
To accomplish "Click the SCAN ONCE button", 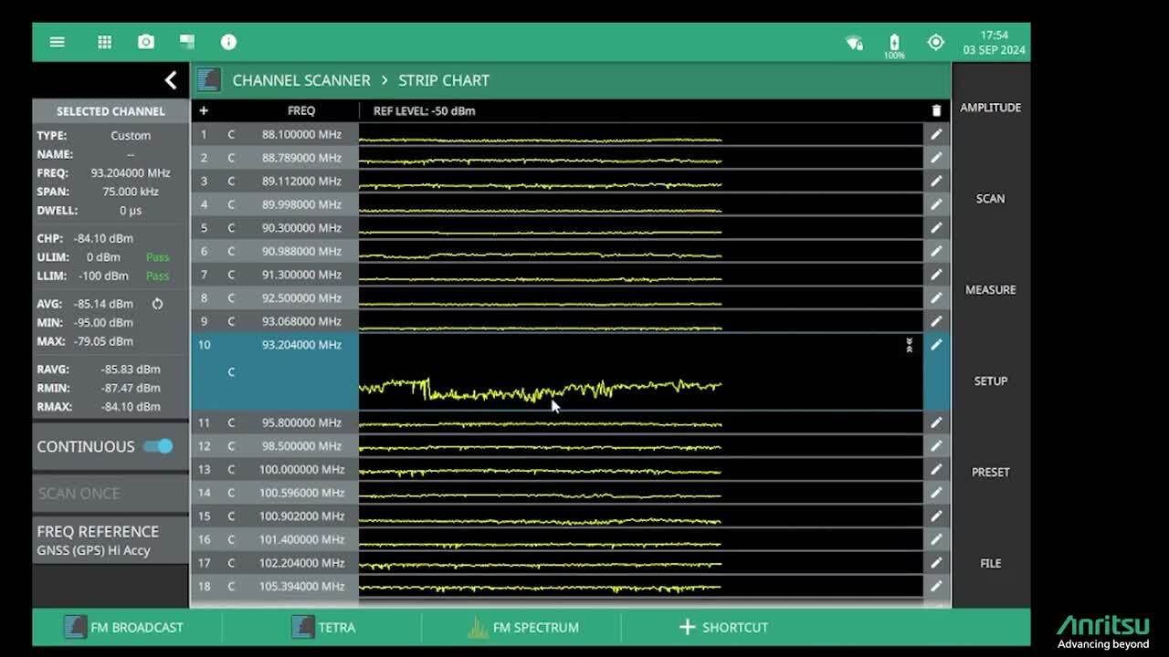I will pyautogui.click(x=111, y=493).
